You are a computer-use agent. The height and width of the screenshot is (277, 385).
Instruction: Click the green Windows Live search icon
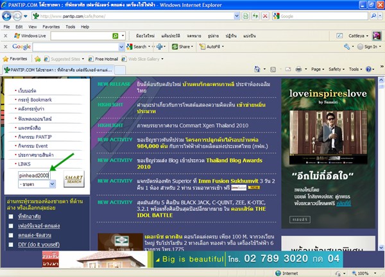point(115,36)
